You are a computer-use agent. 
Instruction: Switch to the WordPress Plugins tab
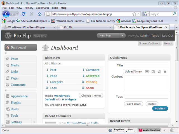click(30, 27)
